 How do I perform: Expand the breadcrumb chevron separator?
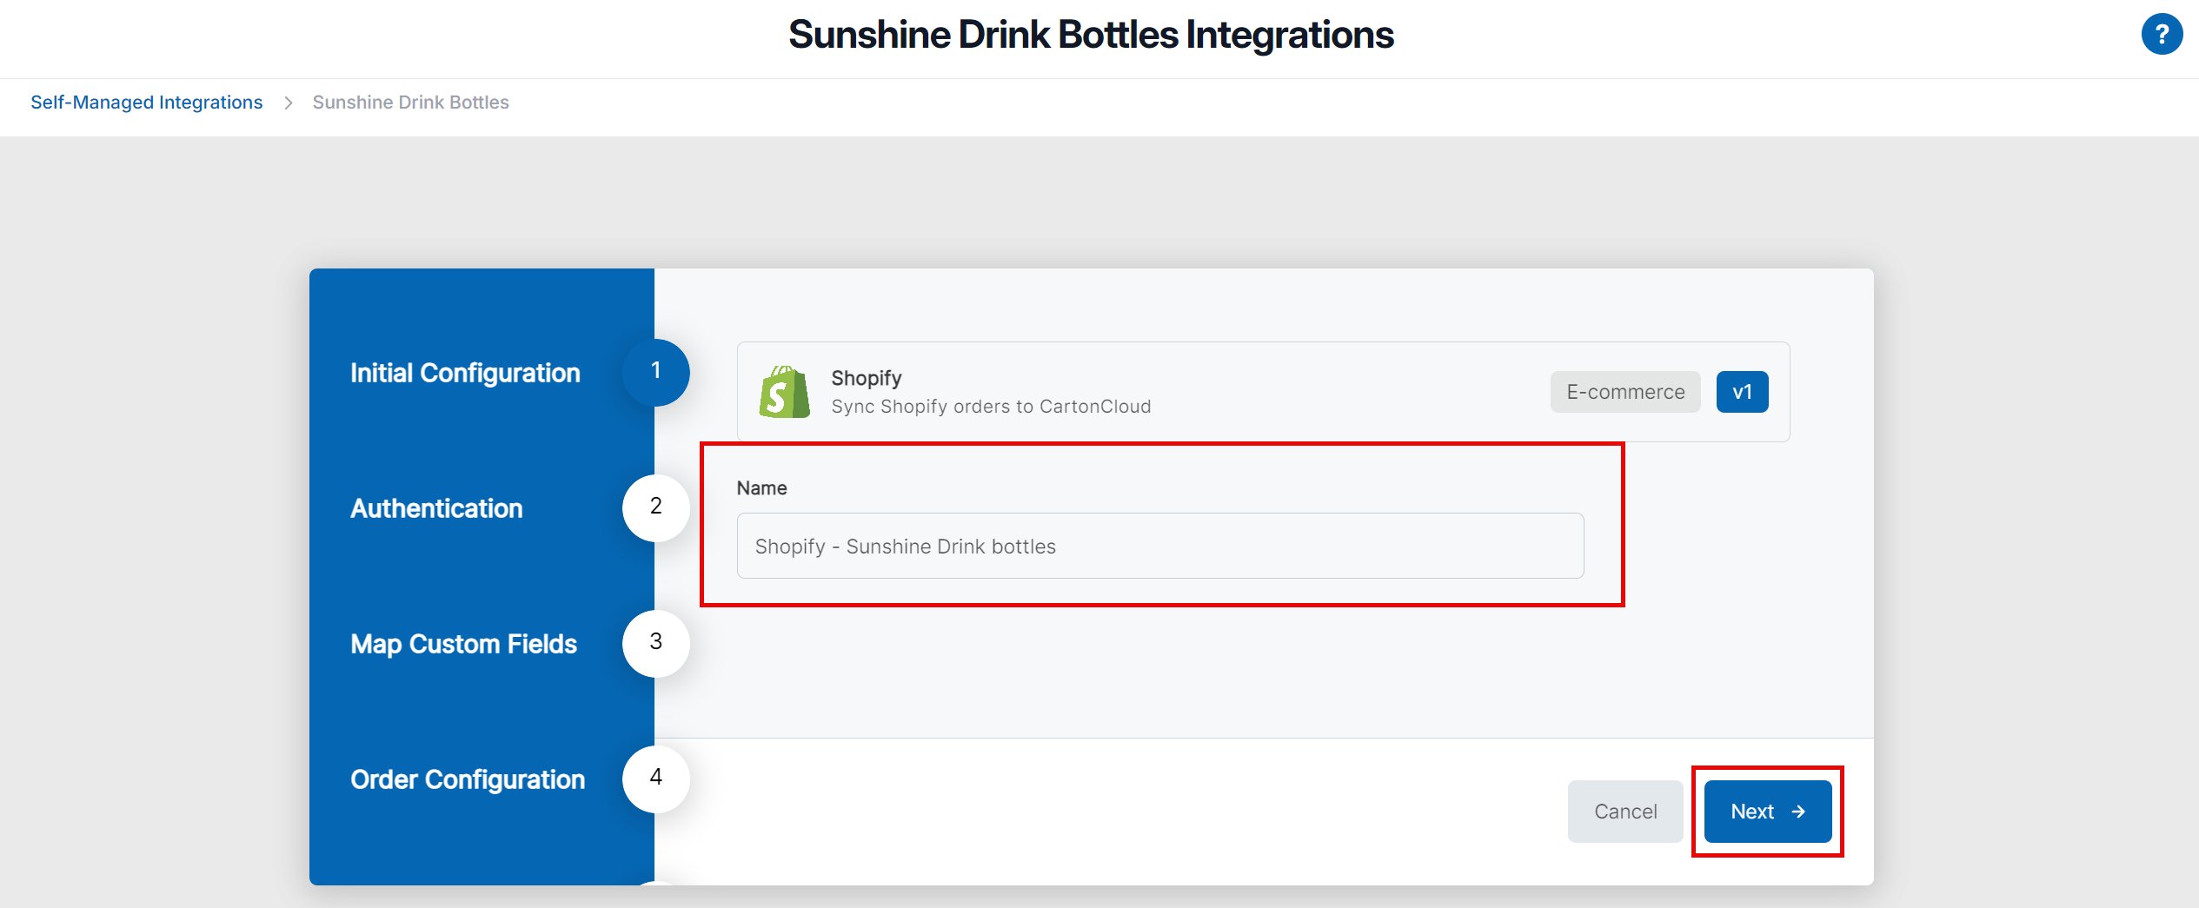pos(287,102)
